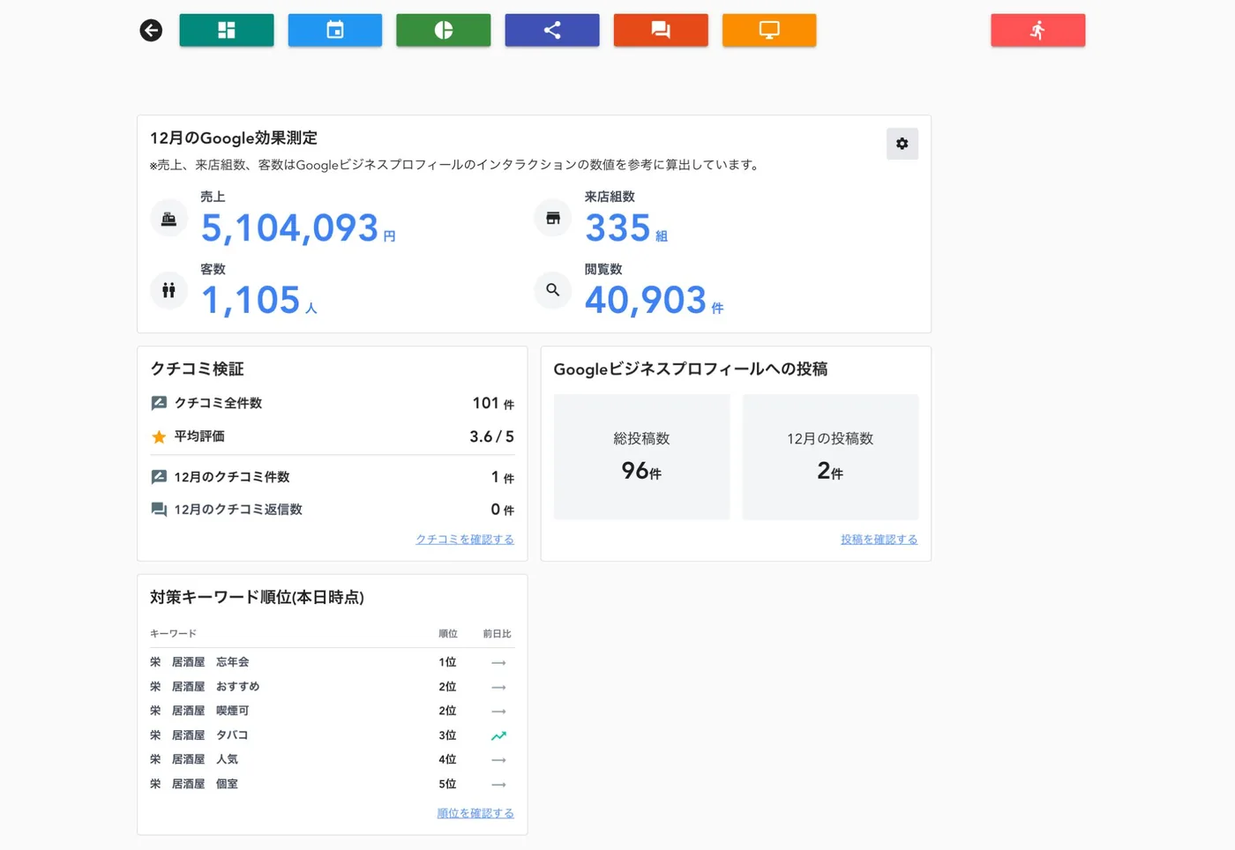This screenshot has width=1235, height=850.
Task: Click the indigo share button
Action: (x=552, y=30)
